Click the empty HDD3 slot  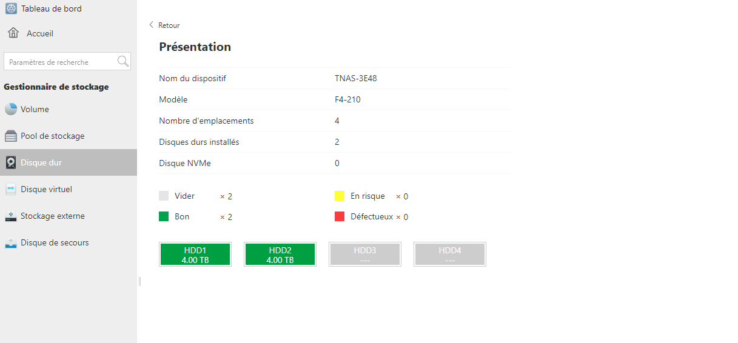365,255
